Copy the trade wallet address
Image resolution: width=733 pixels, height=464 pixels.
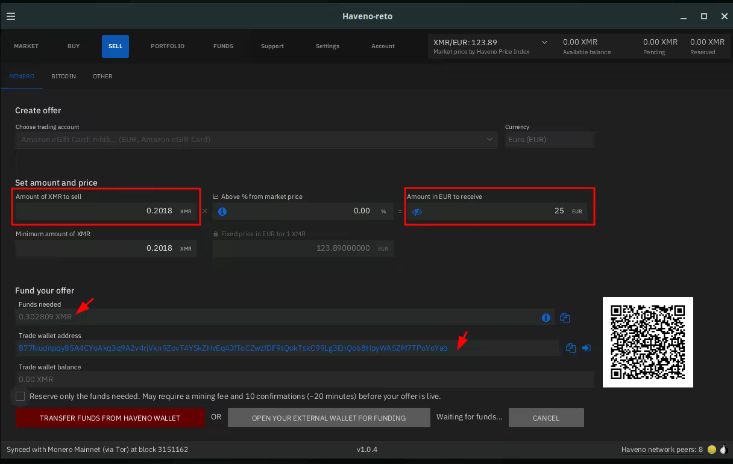tap(571, 348)
